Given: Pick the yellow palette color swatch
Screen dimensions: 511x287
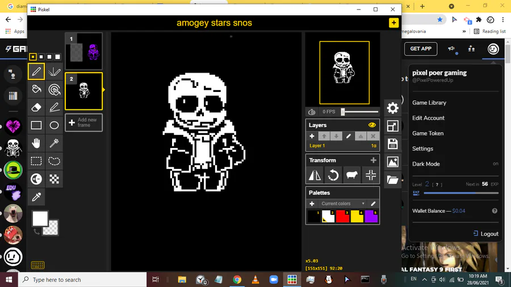Looking at the screenshot, I should coord(357,217).
